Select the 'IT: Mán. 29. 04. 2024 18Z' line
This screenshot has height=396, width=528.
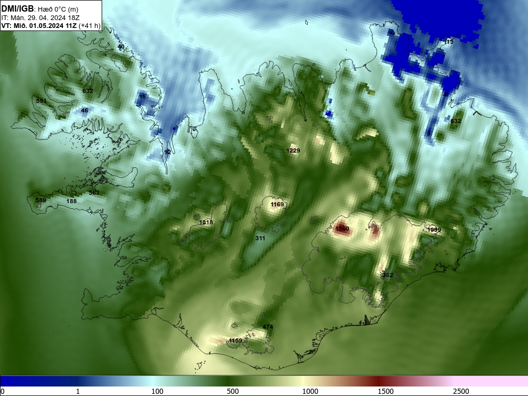click(40, 18)
